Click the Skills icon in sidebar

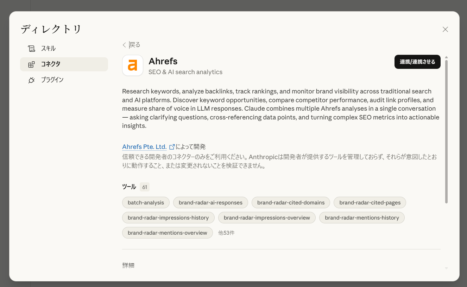(32, 48)
